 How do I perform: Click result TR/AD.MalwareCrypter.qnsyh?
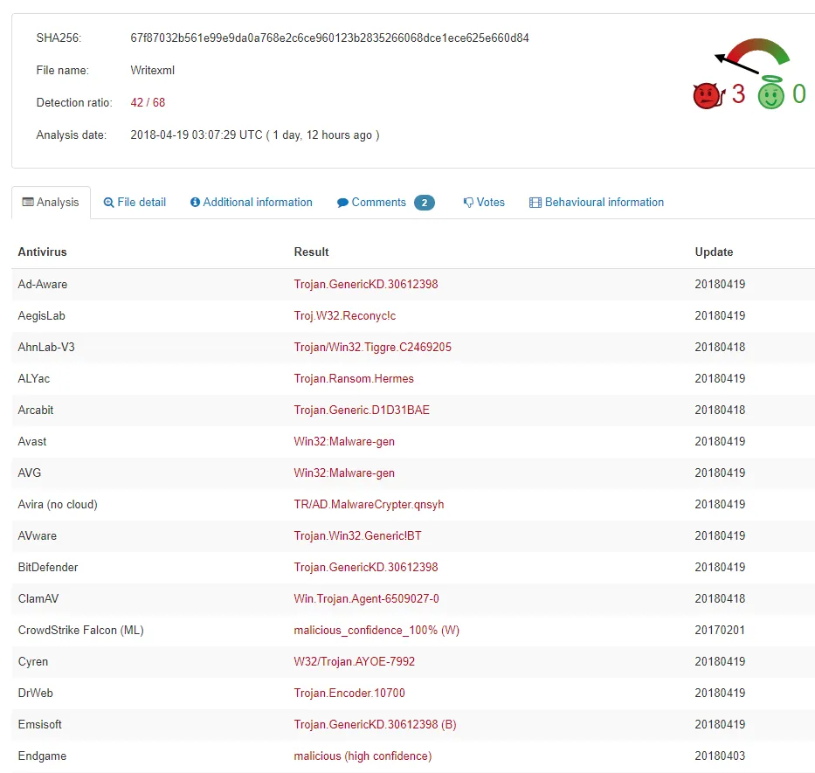tap(369, 504)
